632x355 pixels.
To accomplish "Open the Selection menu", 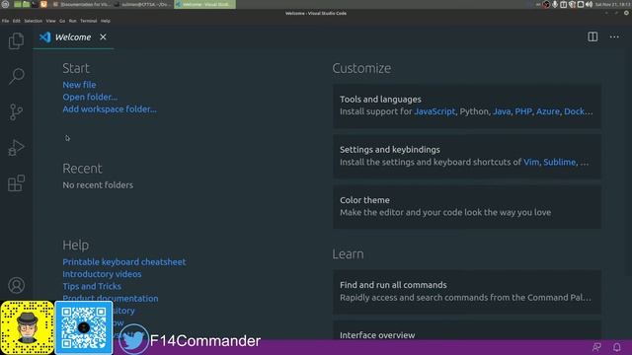I will (x=33, y=21).
